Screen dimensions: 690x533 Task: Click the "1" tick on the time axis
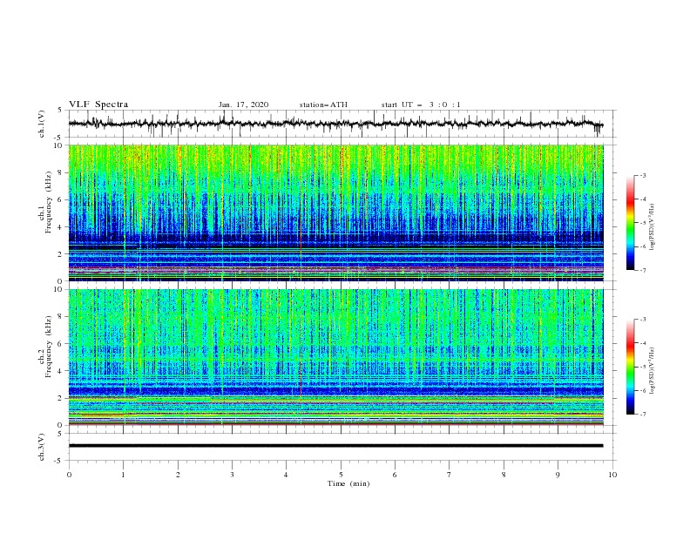(x=123, y=475)
